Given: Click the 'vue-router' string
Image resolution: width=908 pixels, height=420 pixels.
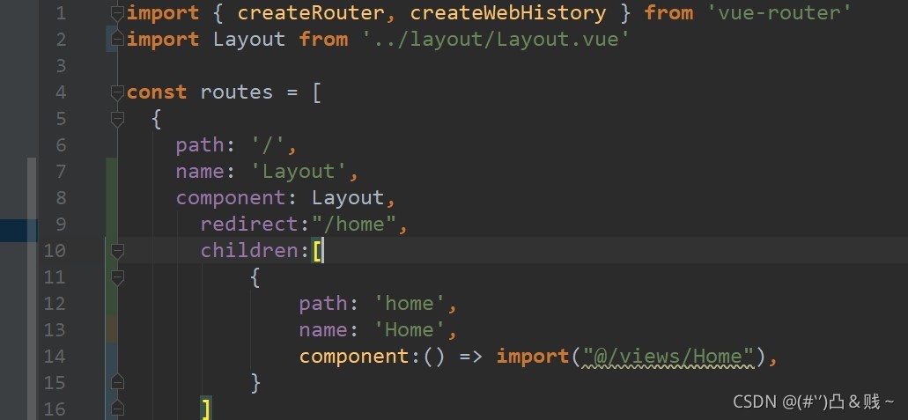Looking at the screenshot, I should tap(779, 12).
